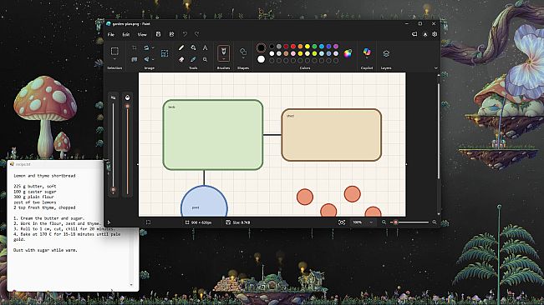The image size is (544, 305).
Task: Open the Edit menu in Paint
Action: [126, 34]
